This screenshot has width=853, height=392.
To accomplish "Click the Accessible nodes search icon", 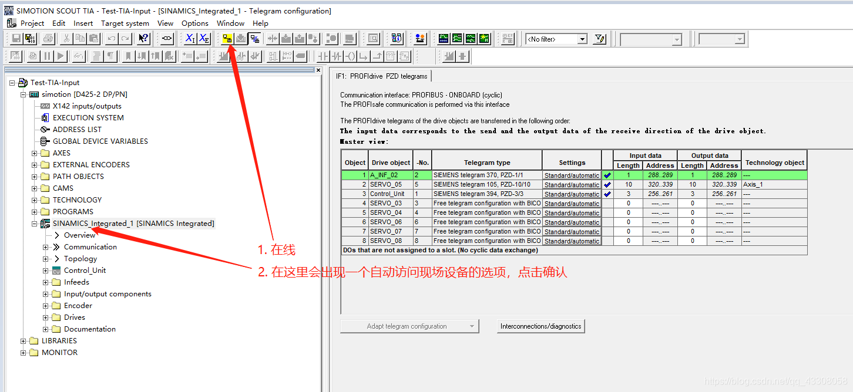I will click(373, 39).
